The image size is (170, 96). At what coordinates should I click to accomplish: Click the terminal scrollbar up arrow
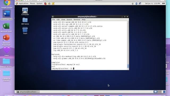128,22
